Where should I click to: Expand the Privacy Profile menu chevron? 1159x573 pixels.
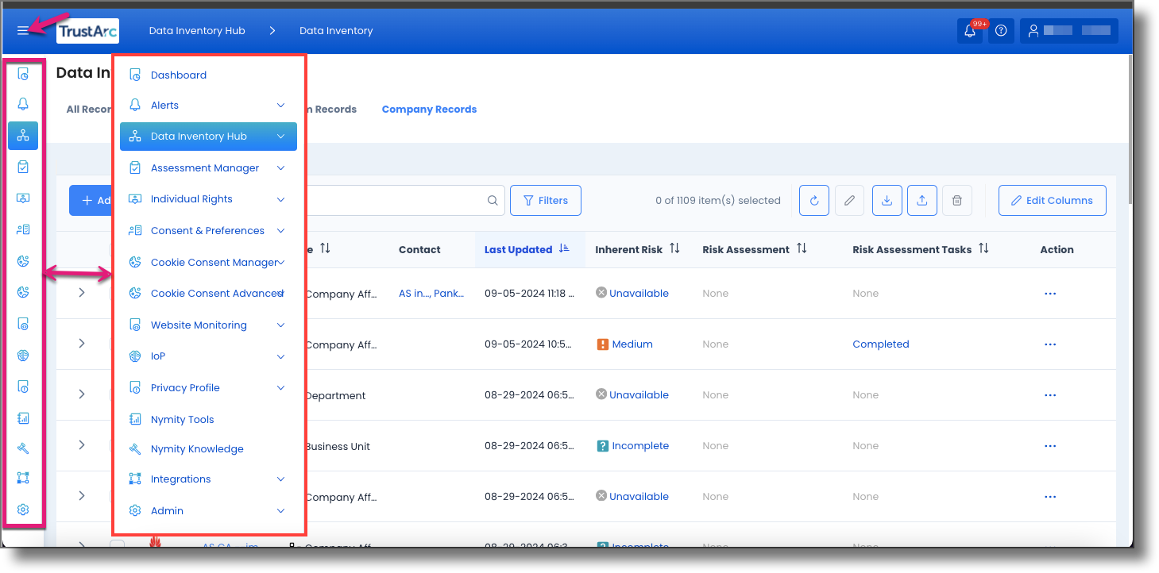(x=280, y=388)
